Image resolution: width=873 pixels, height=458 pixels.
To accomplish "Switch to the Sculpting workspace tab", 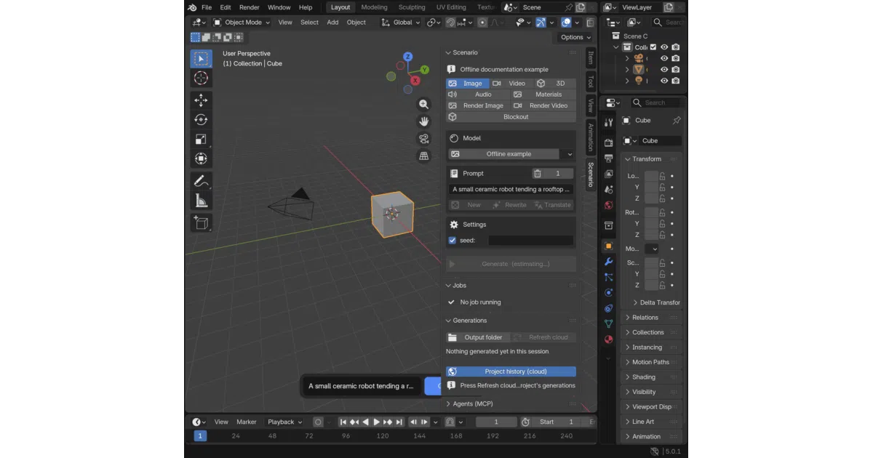I will [412, 7].
